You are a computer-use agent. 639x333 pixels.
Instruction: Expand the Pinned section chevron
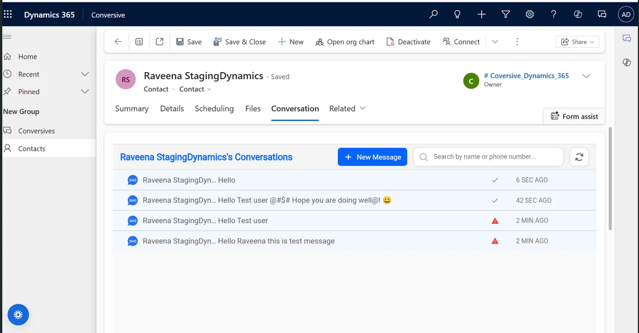[85, 92]
